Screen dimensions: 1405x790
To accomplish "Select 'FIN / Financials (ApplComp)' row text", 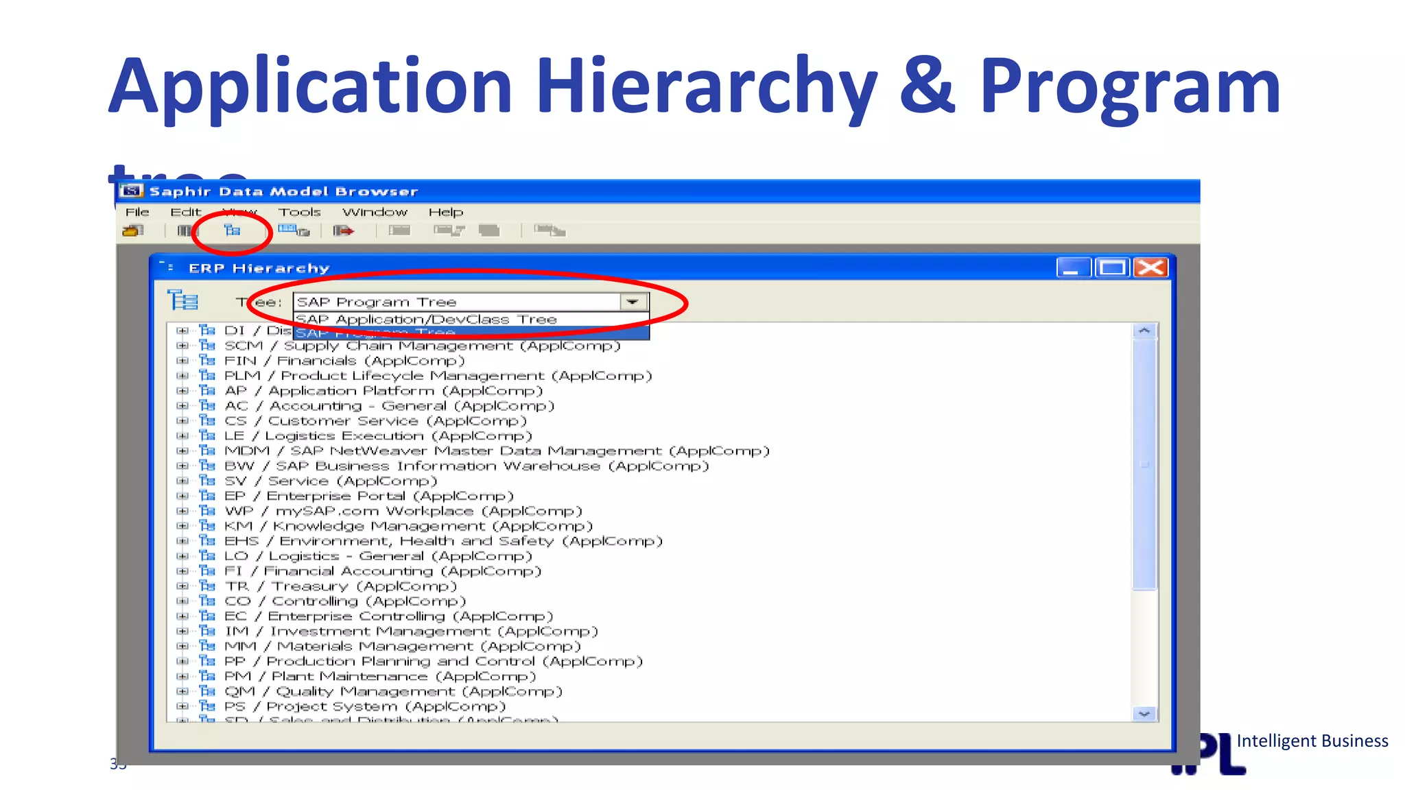I will click(345, 361).
